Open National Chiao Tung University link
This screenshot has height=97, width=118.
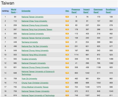34,21
